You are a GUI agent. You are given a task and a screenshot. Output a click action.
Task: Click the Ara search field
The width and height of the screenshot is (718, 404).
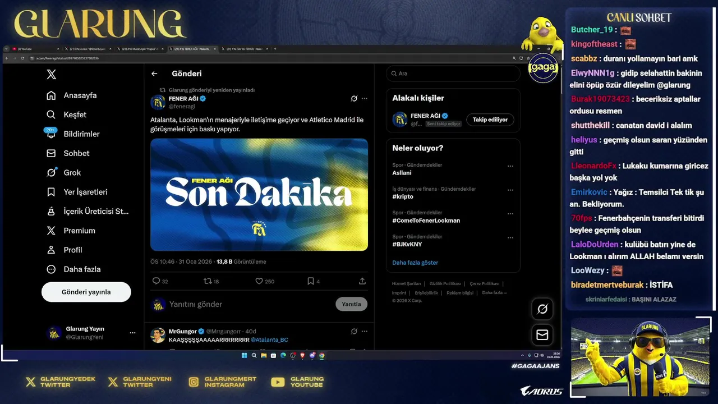click(x=453, y=74)
